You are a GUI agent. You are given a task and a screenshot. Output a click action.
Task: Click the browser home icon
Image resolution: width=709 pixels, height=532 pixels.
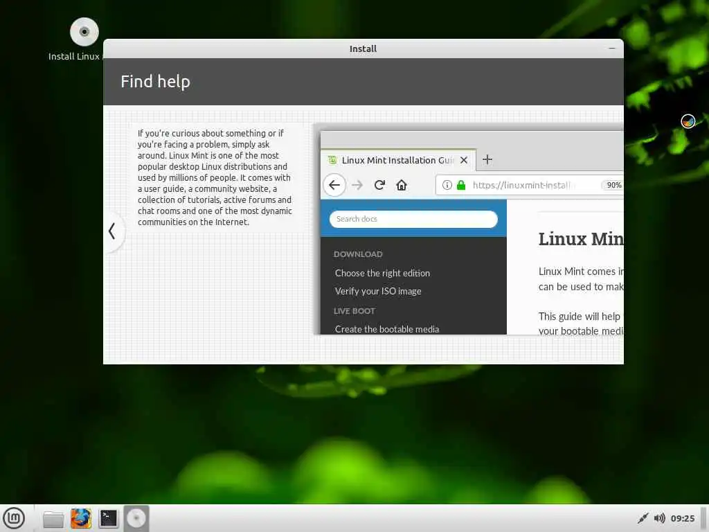coord(402,185)
